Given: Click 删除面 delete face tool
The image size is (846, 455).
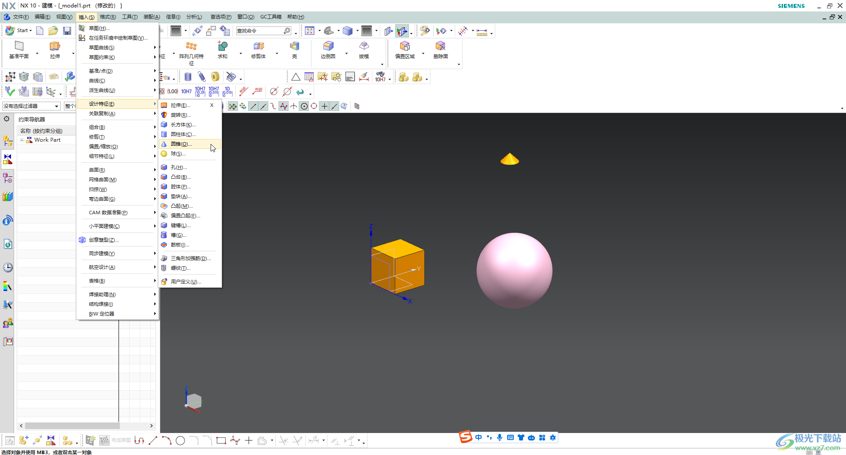Looking at the screenshot, I should point(441,50).
